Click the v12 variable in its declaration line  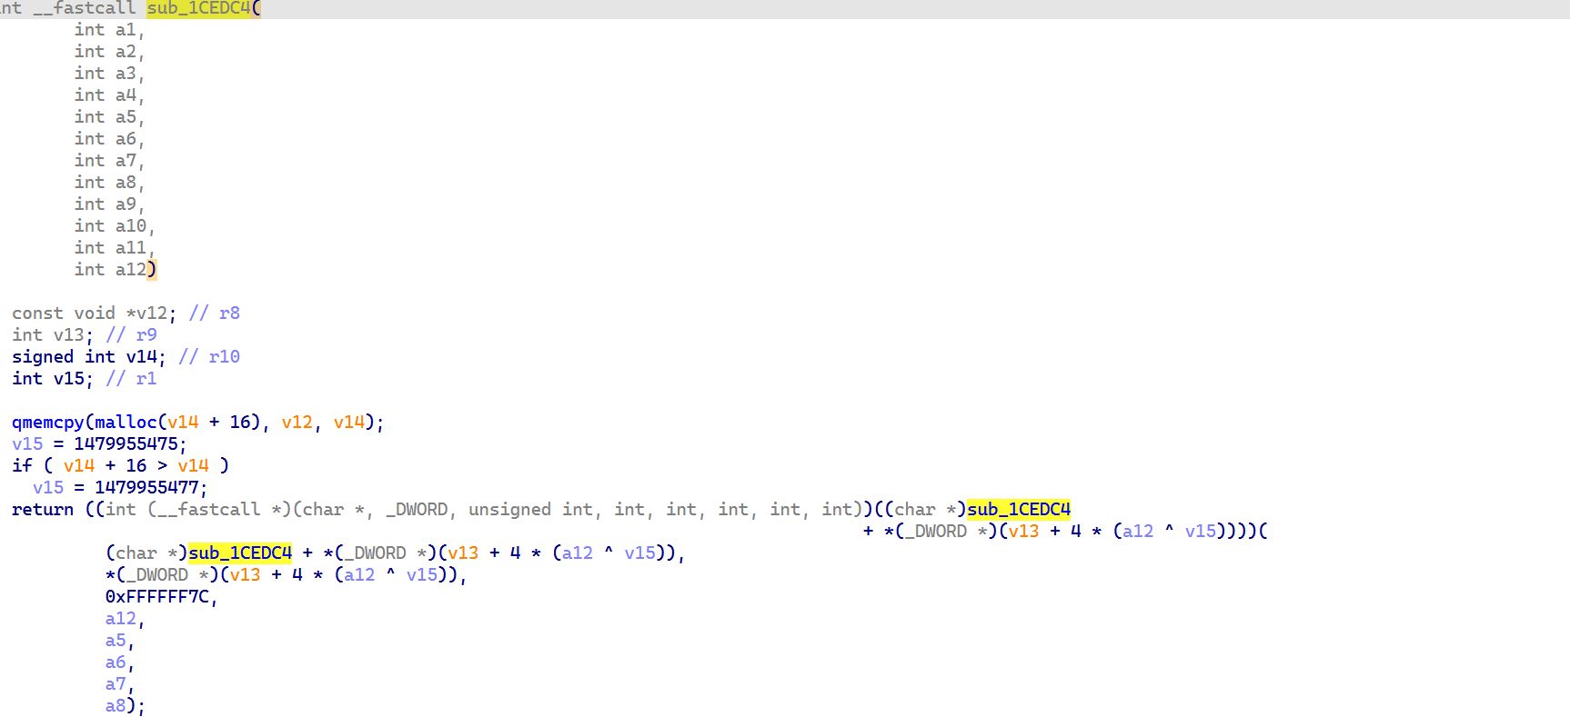point(152,314)
